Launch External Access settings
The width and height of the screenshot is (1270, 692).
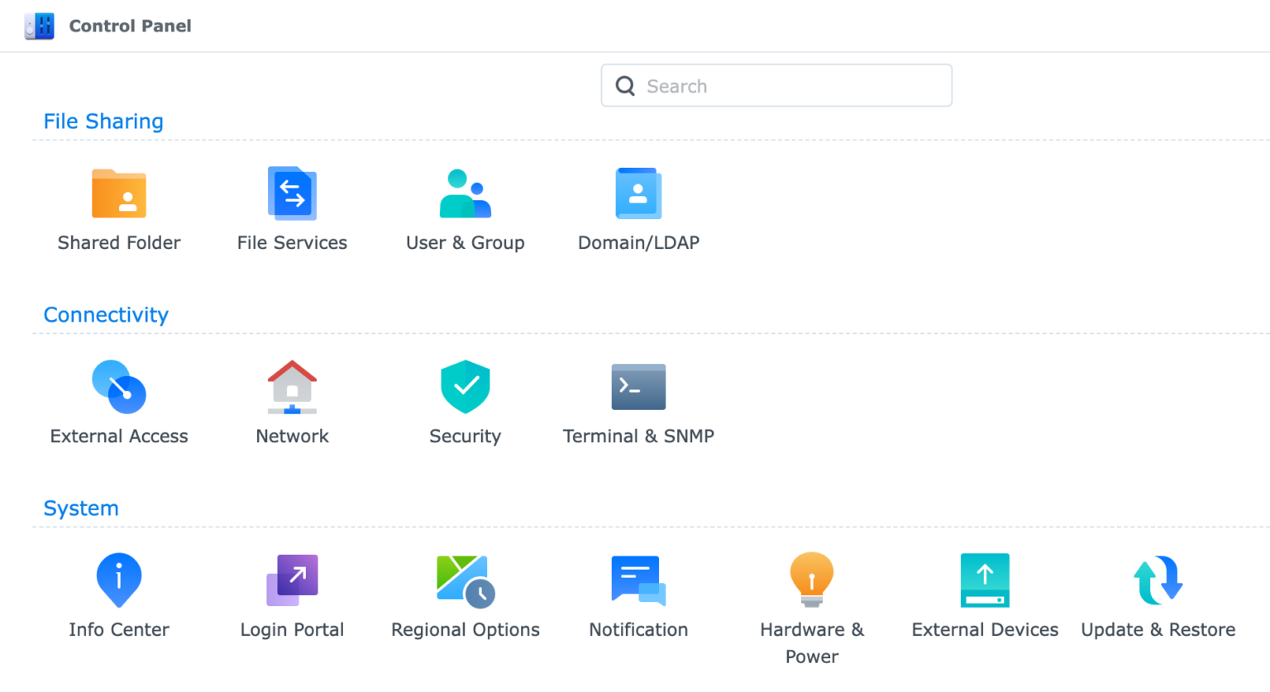point(119,387)
